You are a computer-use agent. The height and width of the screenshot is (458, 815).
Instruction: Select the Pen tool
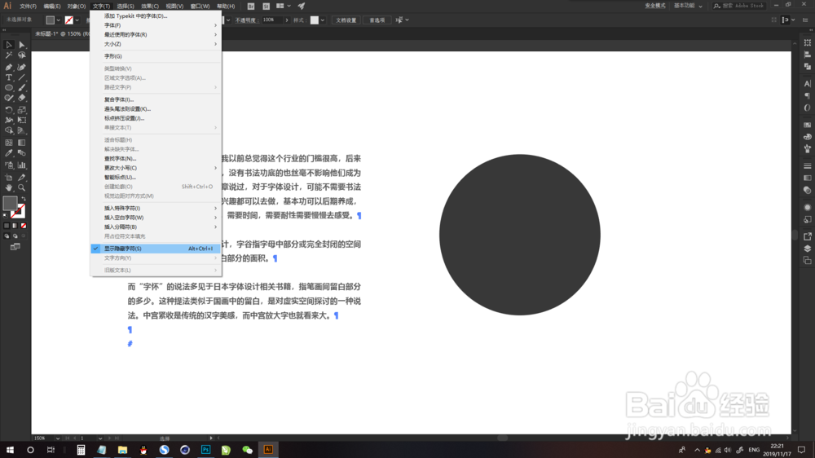coord(9,67)
